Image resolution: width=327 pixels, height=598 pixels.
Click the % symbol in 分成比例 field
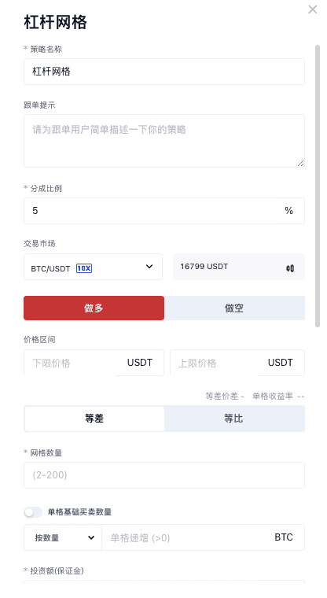click(288, 211)
